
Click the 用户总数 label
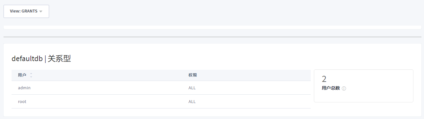click(x=331, y=88)
